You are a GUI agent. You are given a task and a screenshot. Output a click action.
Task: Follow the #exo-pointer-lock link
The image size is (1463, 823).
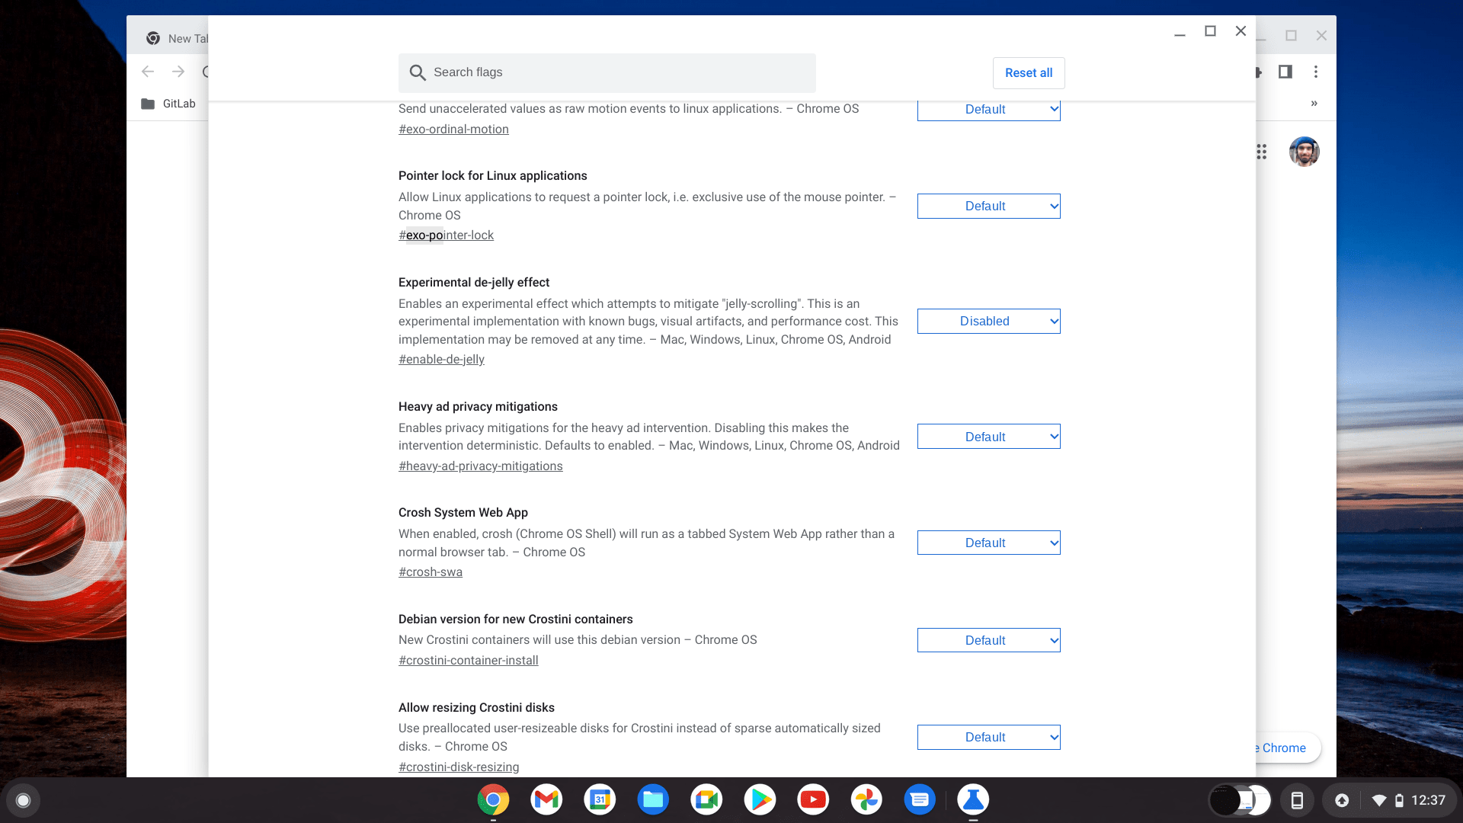click(446, 235)
